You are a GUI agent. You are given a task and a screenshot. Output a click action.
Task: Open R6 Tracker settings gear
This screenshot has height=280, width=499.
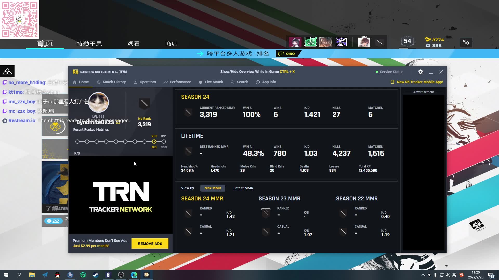420,72
